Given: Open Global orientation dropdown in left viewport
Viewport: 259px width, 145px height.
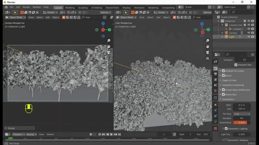Looking at the screenshot, I should (x=50, y=12).
